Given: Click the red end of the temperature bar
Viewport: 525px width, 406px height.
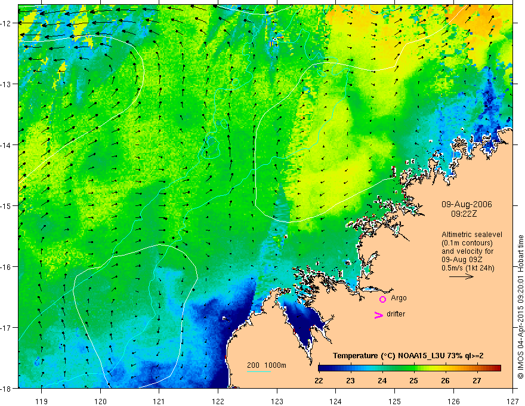Looking at the screenshot, I should click(498, 368).
